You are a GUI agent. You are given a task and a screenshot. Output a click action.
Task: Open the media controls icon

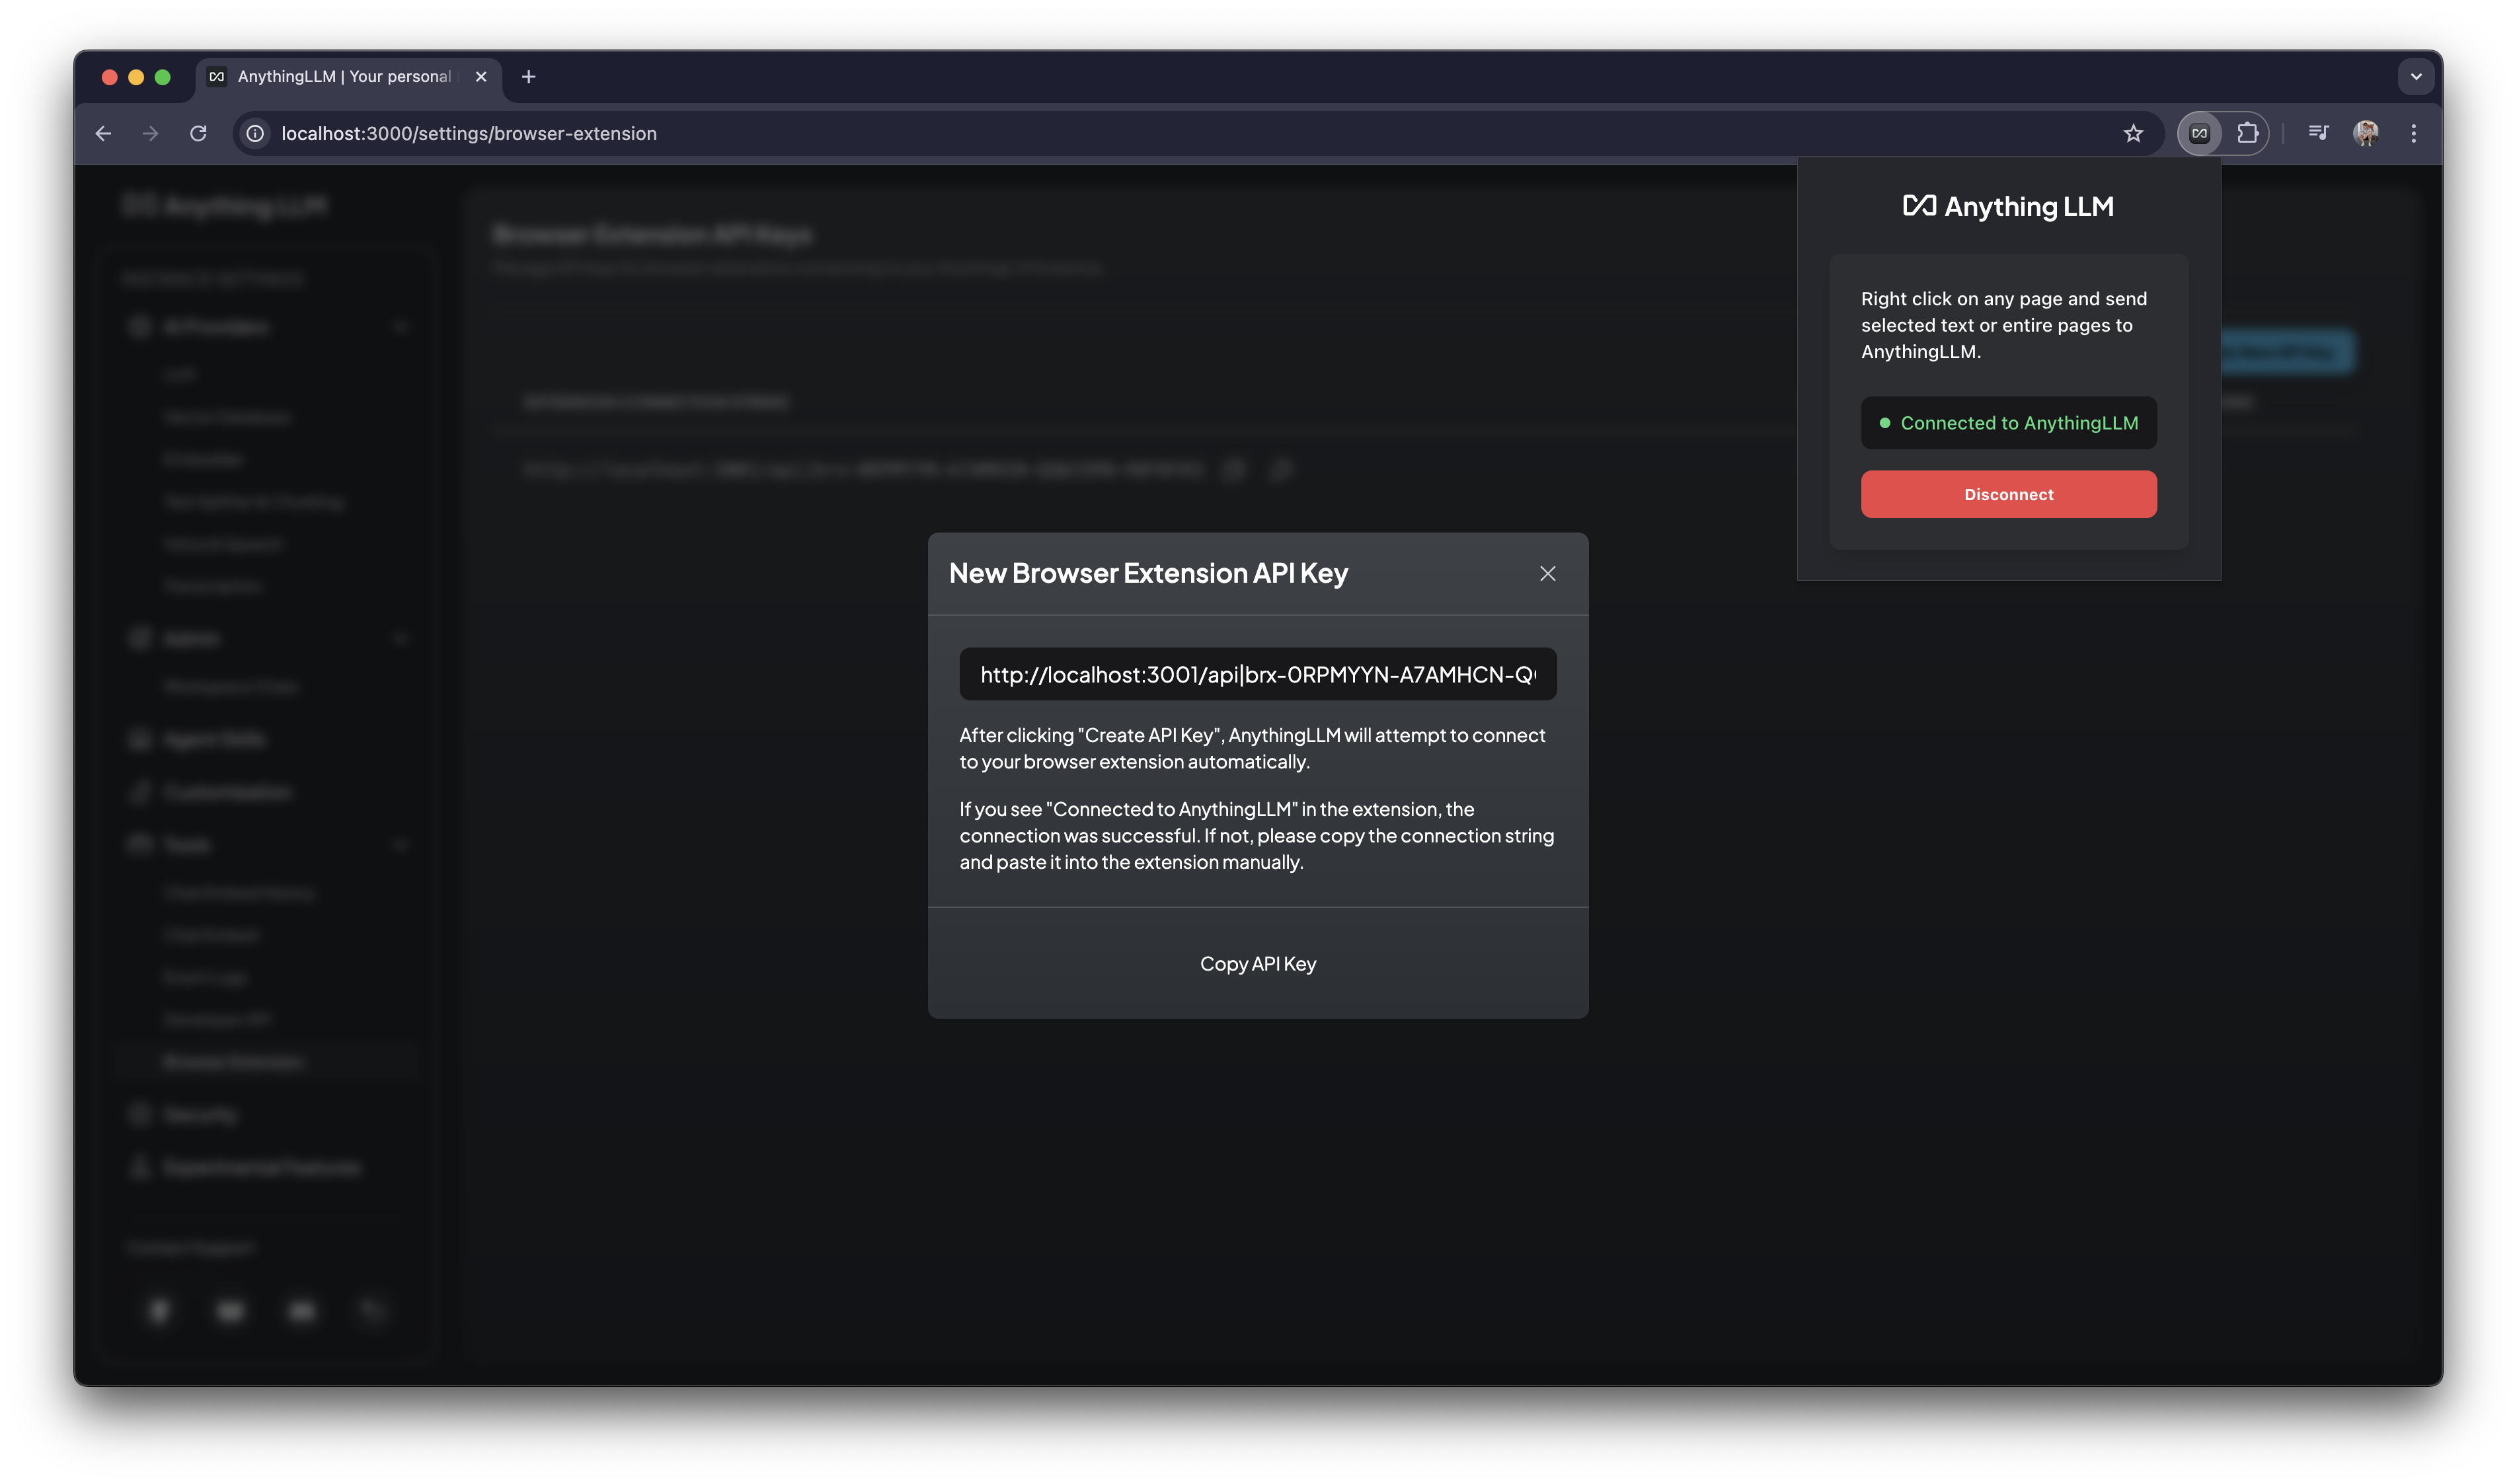(x=2318, y=132)
